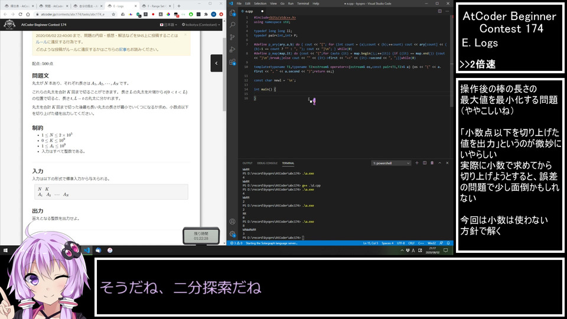Open Chrome extensions puzzle icon
Viewport: 567px width, 319px height.
[206, 14]
